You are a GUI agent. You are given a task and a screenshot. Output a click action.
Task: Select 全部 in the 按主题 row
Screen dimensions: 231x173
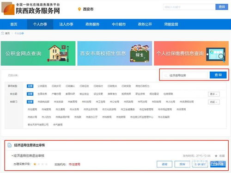point(30,94)
